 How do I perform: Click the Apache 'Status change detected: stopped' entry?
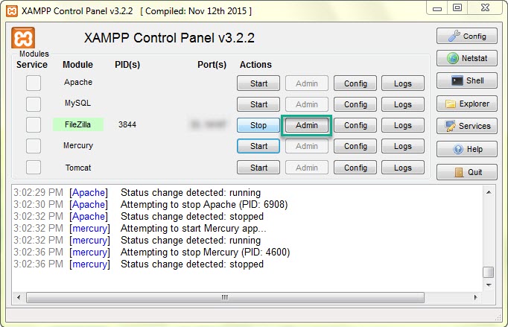pos(192,217)
